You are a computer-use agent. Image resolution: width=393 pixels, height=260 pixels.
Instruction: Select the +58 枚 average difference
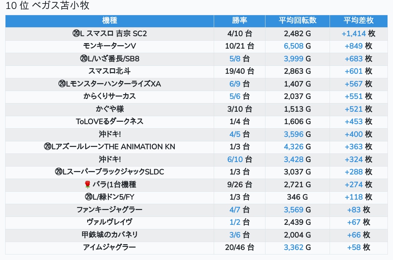[359, 248]
